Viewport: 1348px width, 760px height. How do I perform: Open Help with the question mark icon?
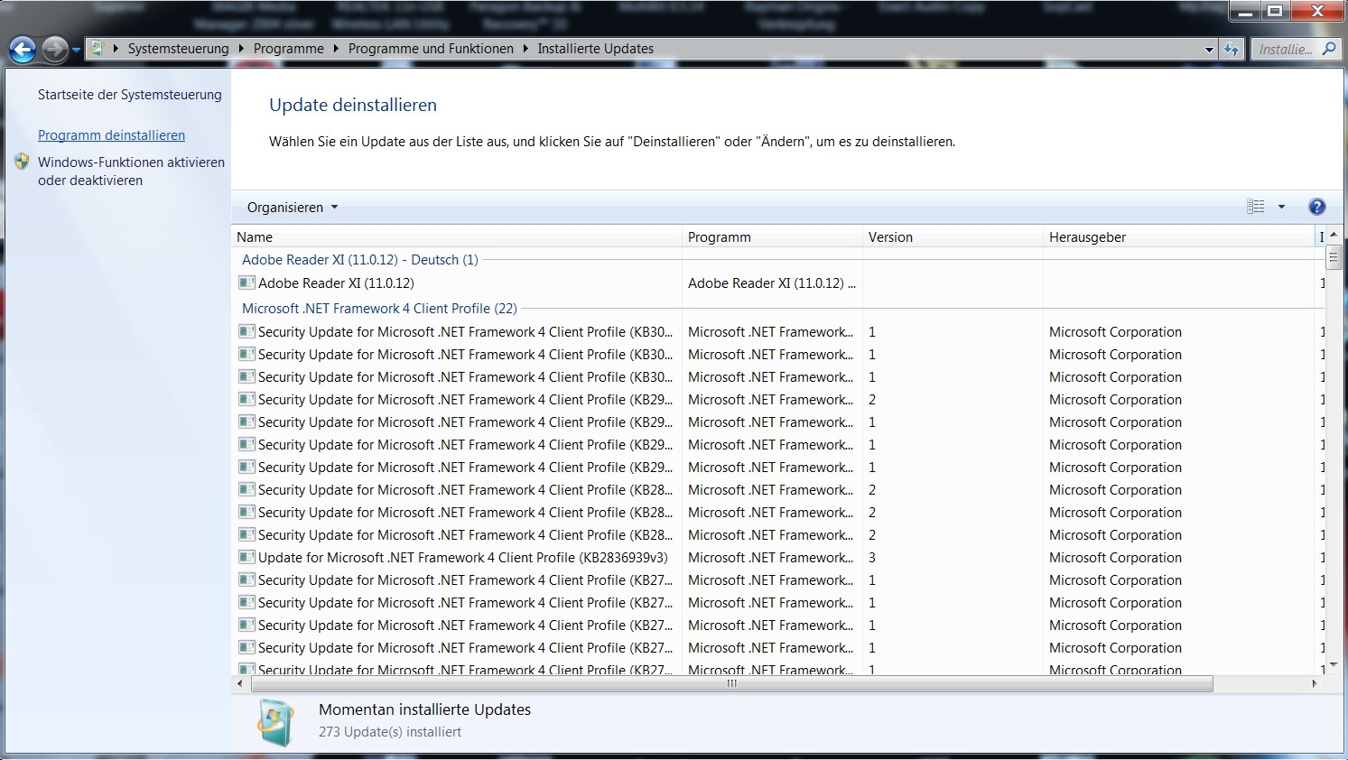click(x=1317, y=207)
